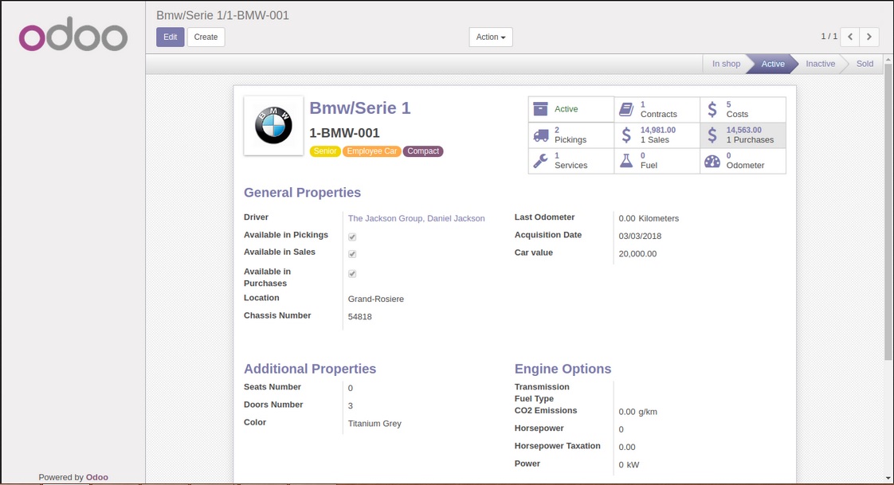The image size is (894, 485).
Task: Set the status to In shop
Action: point(725,64)
